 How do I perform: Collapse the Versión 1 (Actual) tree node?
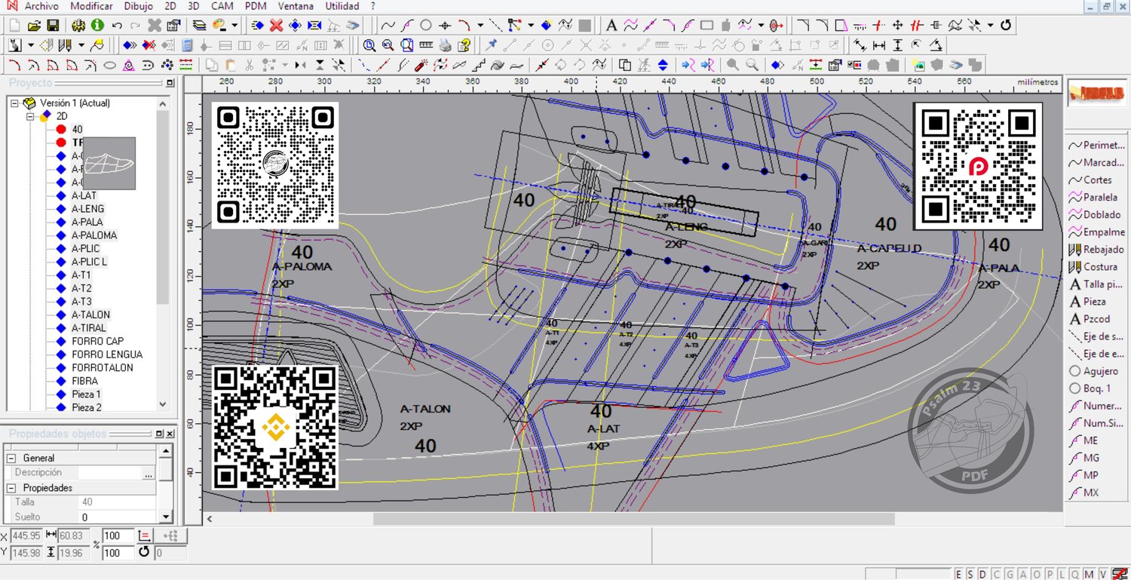[14, 103]
